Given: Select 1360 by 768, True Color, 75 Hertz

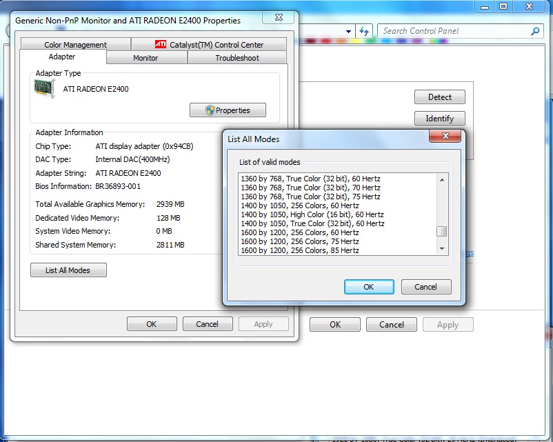Looking at the screenshot, I should coord(311,197).
